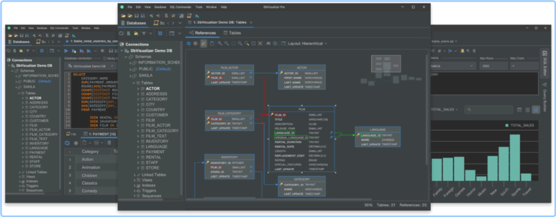
Task: Click the search field in right window
Action: click(x=489, y=109)
